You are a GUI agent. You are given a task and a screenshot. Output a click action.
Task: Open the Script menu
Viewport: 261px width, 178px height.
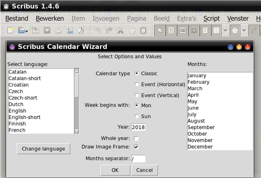coord(212,19)
